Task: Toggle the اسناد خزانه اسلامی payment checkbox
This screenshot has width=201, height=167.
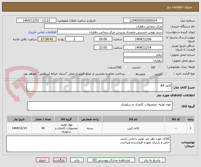Action: tap(128, 73)
